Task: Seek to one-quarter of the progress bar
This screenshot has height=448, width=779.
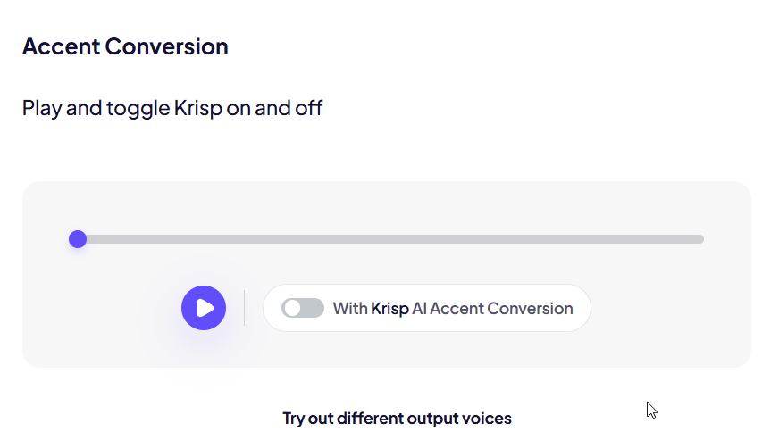Action: (x=234, y=239)
